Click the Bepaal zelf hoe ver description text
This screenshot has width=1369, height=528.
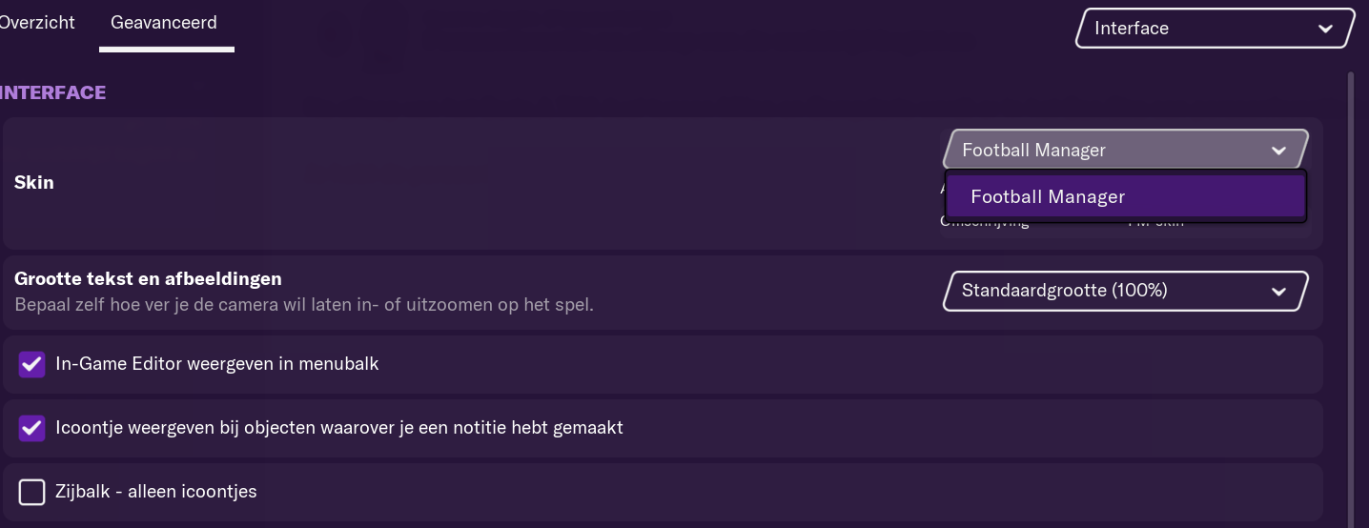(x=304, y=305)
